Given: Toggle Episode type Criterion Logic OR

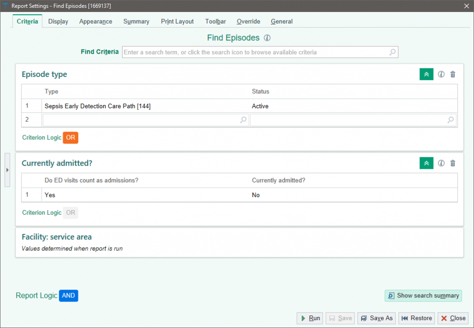Looking at the screenshot, I should click(x=70, y=138).
